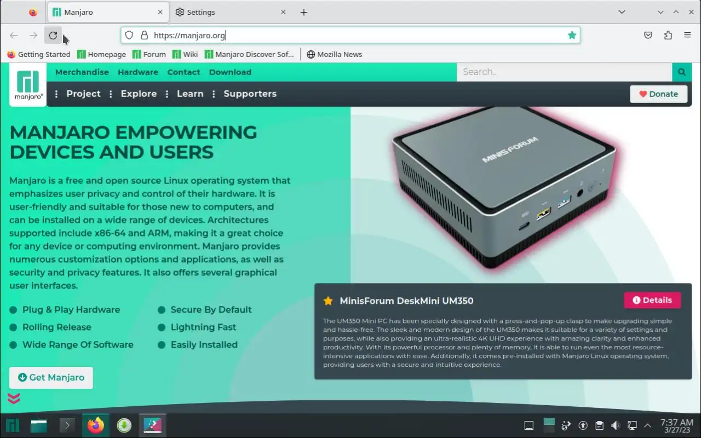Screen dimensions: 701x438
Task: Go forward to next page
Action: 33,36
